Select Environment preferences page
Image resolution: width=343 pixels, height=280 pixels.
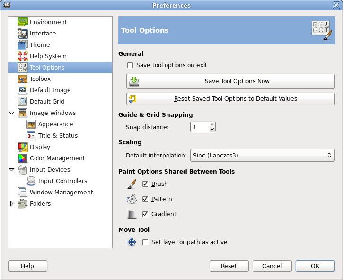(48, 22)
